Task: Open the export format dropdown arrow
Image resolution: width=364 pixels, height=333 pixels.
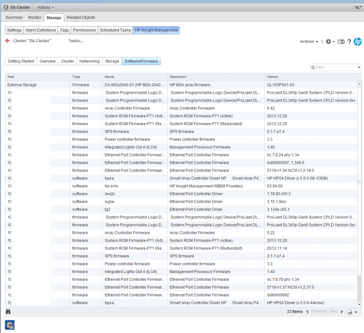Action: (356, 312)
